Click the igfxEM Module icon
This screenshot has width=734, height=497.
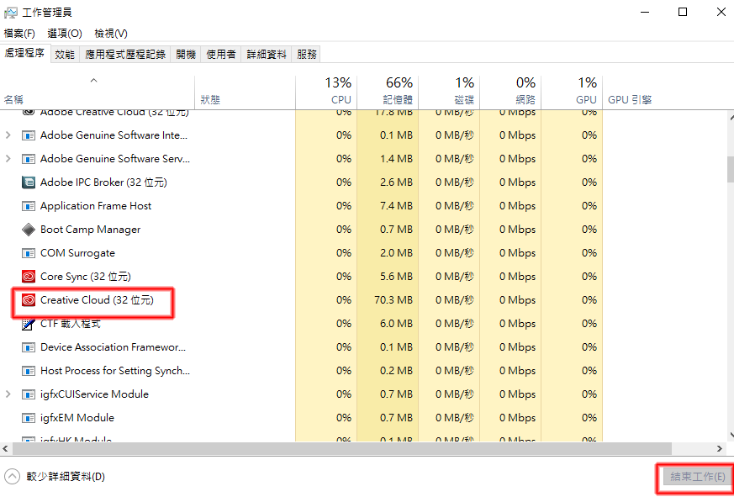[x=29, y=418]
